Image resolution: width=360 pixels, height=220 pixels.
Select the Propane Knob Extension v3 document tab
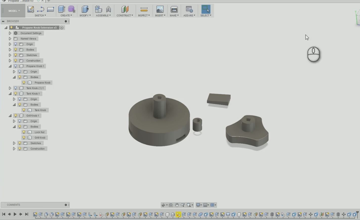pos(20,1)
